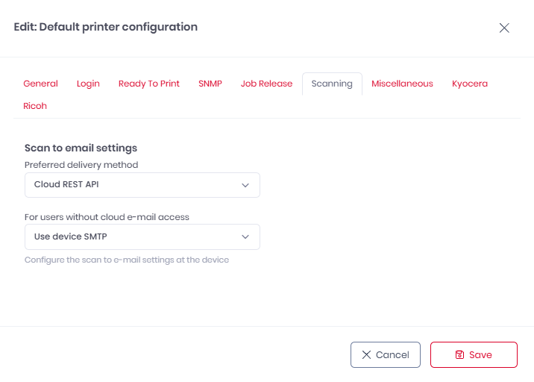Click the X icon on Cancel button
534x382 pixels.
[366, 355]
